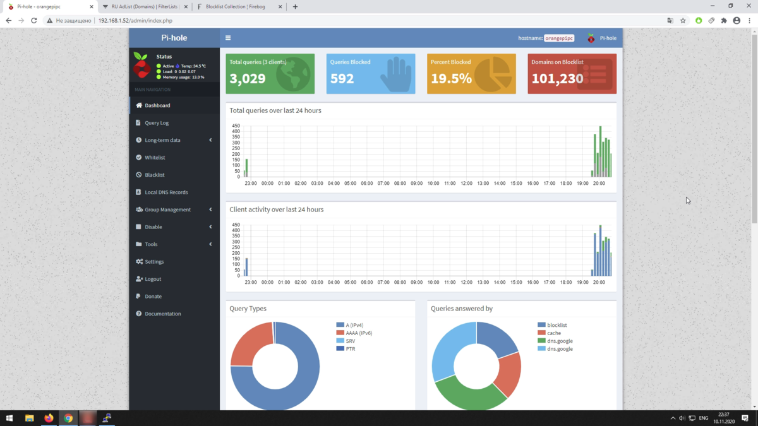
Task: Open Chrome three-dot menu
Action: tap(749, 21)
